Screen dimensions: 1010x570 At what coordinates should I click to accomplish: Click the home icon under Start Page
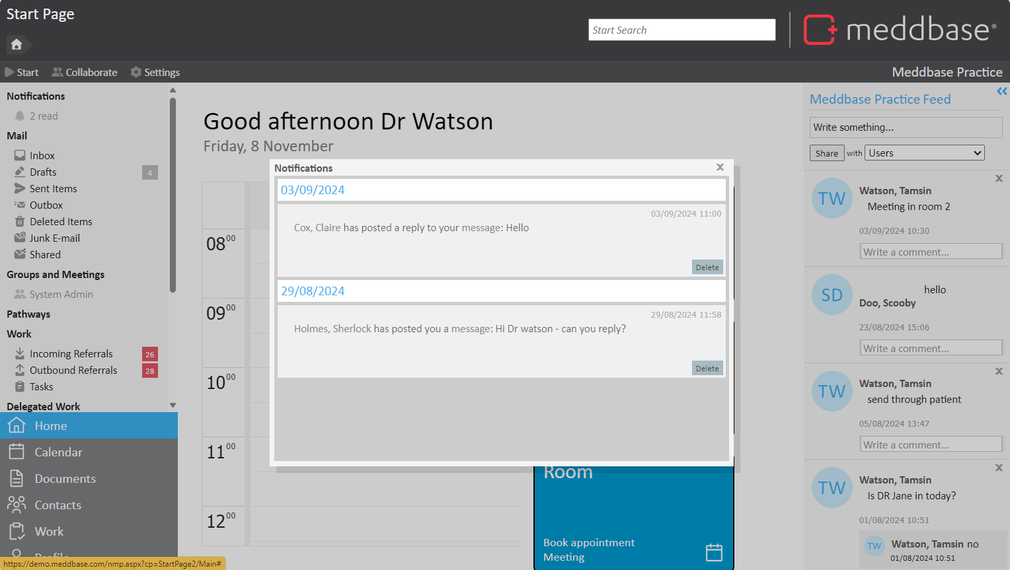click(17, 44)
